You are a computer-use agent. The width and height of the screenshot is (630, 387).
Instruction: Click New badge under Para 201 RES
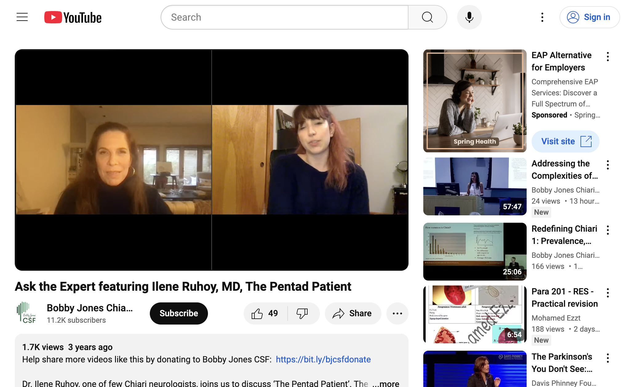541,340
